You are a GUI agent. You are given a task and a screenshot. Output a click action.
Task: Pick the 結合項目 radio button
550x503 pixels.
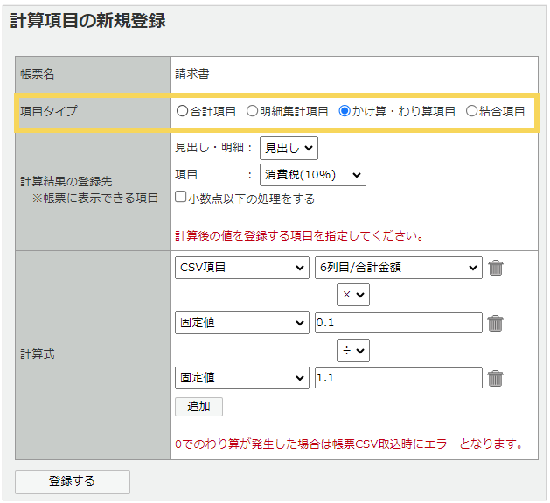472,111
